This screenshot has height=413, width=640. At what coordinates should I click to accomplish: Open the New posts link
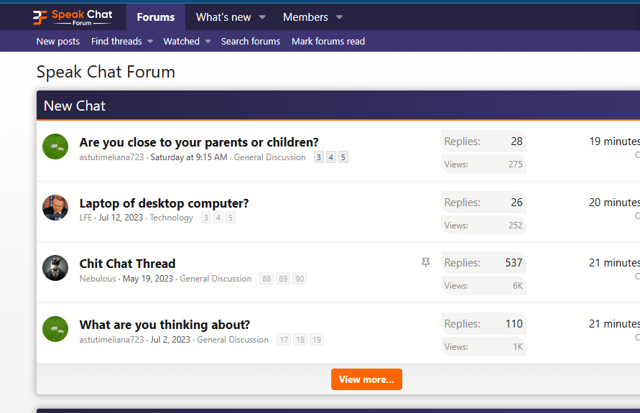pyautogui.click(x=58, y=41)
